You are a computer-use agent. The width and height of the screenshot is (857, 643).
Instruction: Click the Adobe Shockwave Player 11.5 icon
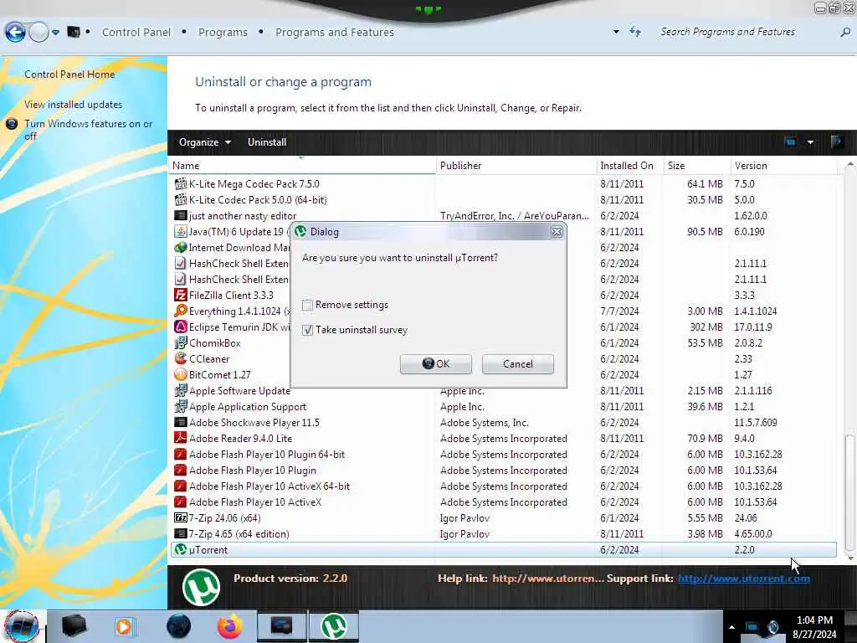181,422
